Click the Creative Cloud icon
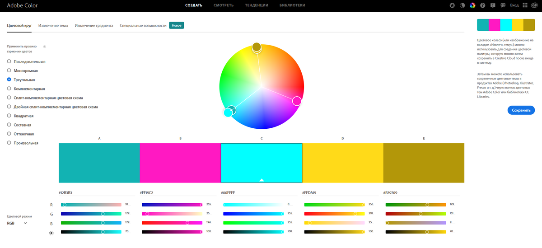 point(535,5)
